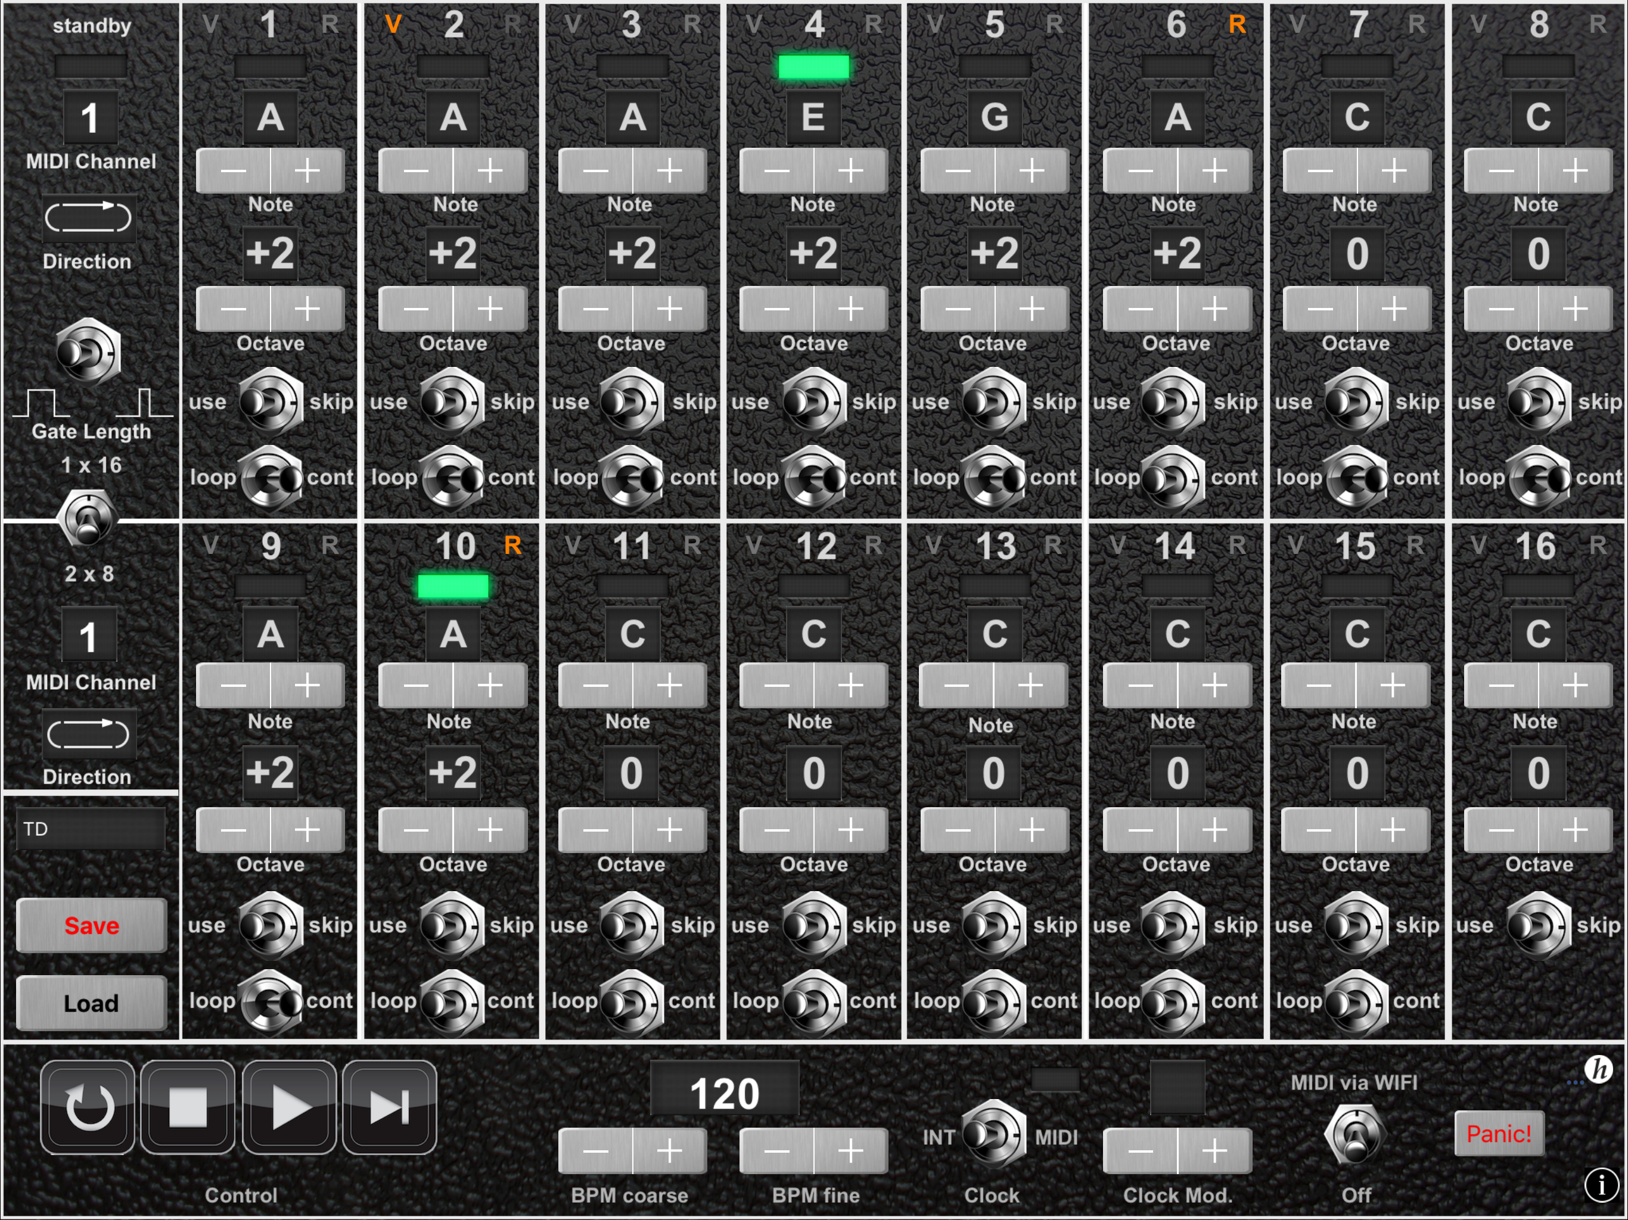Click the Load button
The image size is (1628, 1220).
click(x=91, y=1003)
